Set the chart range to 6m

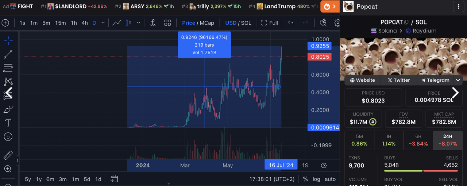[50, 179]
